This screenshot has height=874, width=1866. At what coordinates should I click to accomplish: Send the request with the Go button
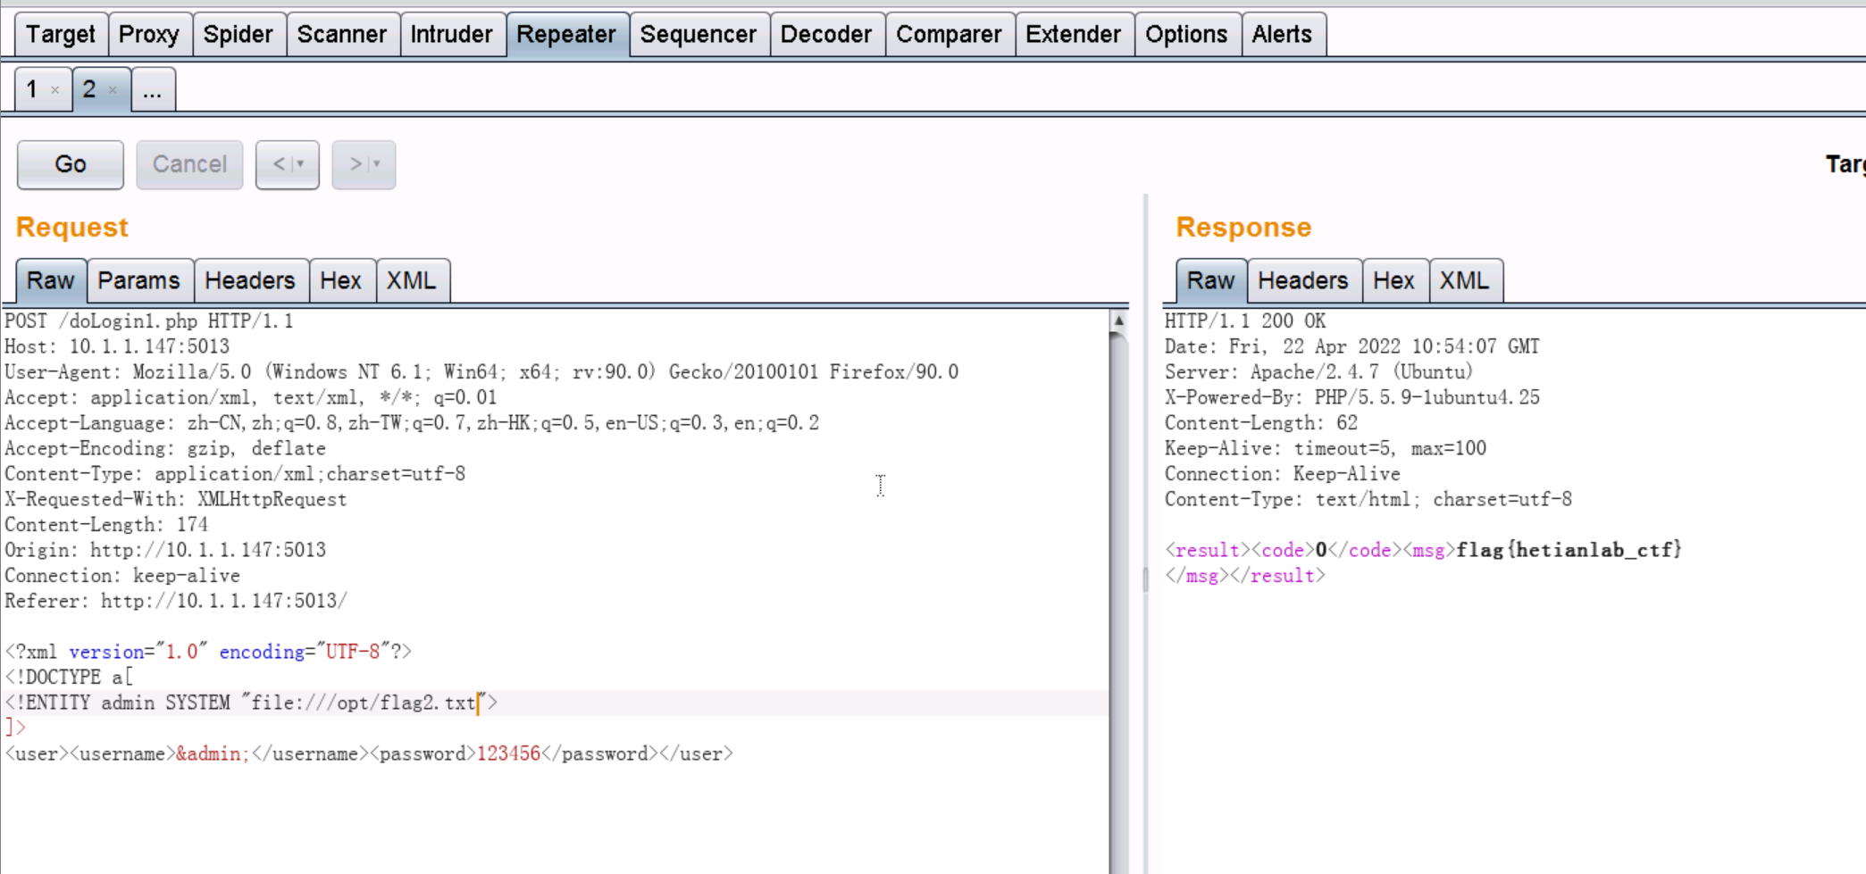pos(69,164)
